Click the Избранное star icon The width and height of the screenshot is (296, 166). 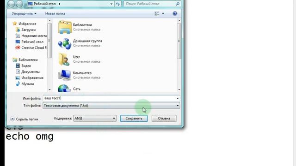click(15, 24)
